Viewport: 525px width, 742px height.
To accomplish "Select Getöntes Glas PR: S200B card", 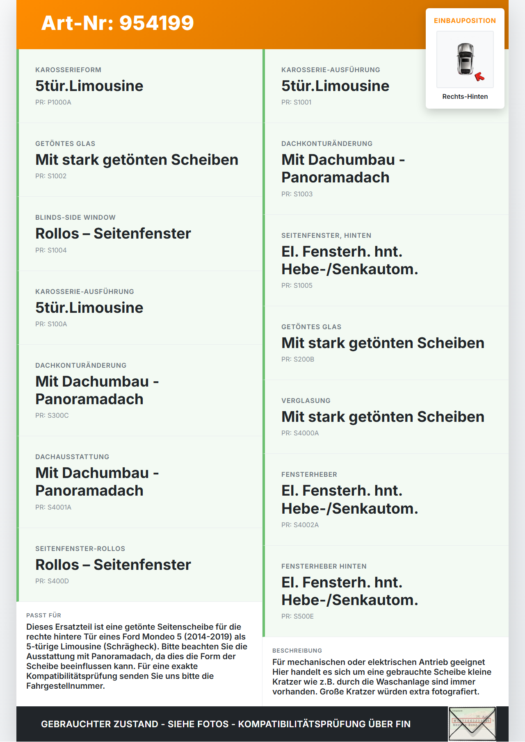I will [x=386, y=343].
